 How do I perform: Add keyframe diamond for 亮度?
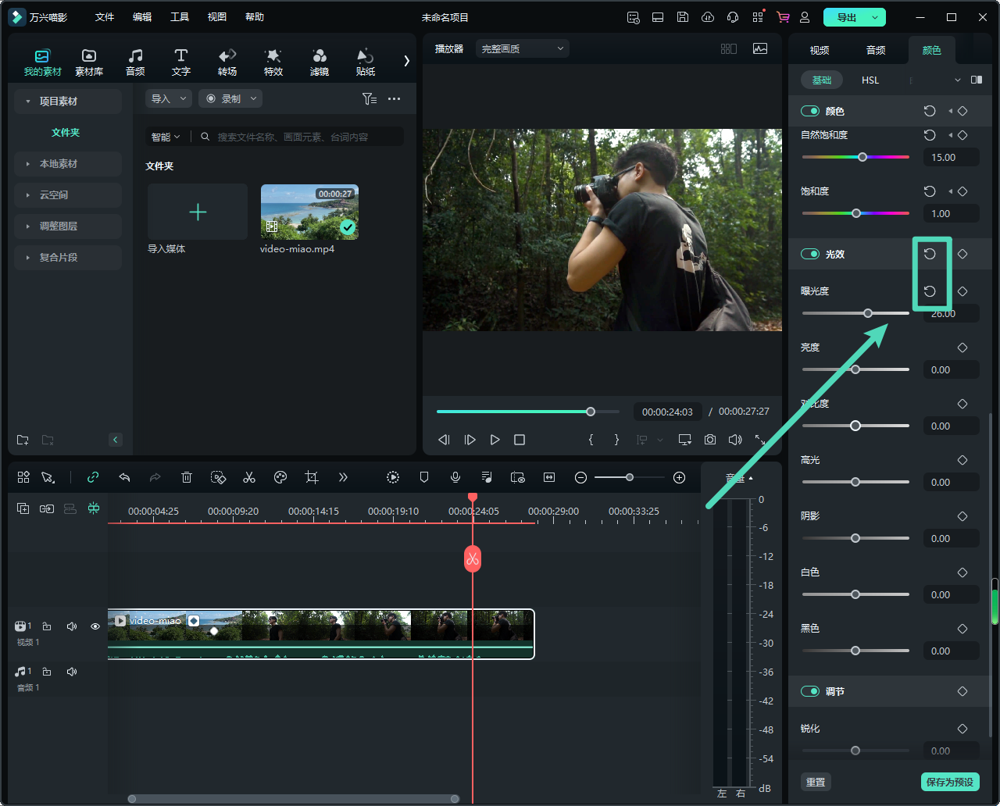click(x=962, y=348)
